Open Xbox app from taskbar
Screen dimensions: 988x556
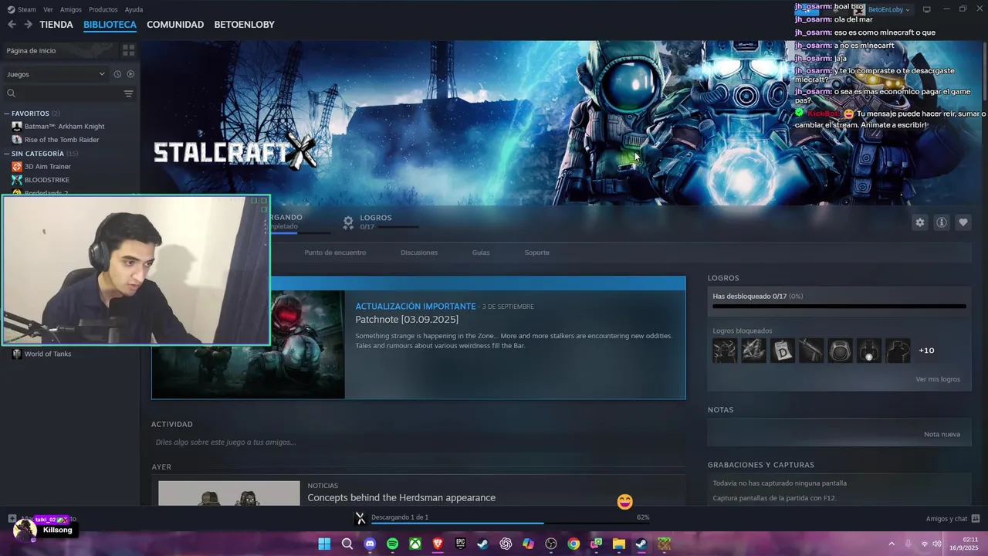(415, 544)
